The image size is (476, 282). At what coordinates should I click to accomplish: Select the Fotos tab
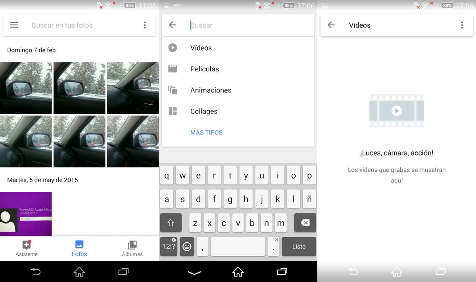79,248
